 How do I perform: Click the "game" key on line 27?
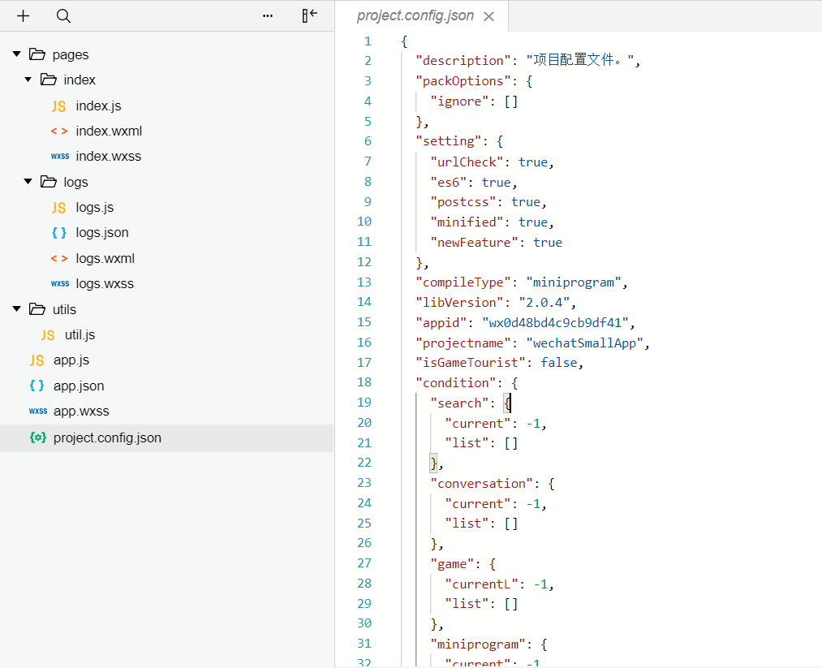[452, 564]
